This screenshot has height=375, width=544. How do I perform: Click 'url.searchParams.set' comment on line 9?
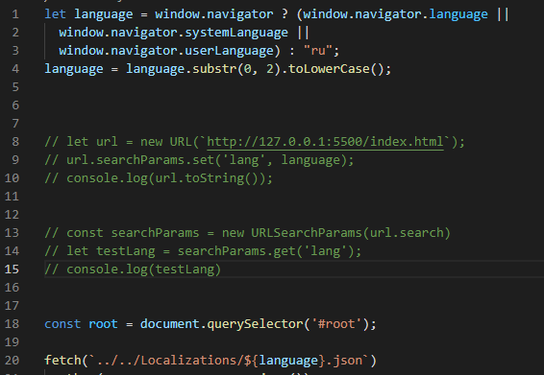coord(140,160)
